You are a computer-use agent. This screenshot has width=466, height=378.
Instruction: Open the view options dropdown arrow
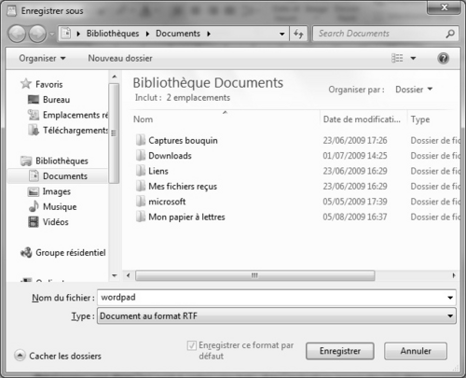413,58
